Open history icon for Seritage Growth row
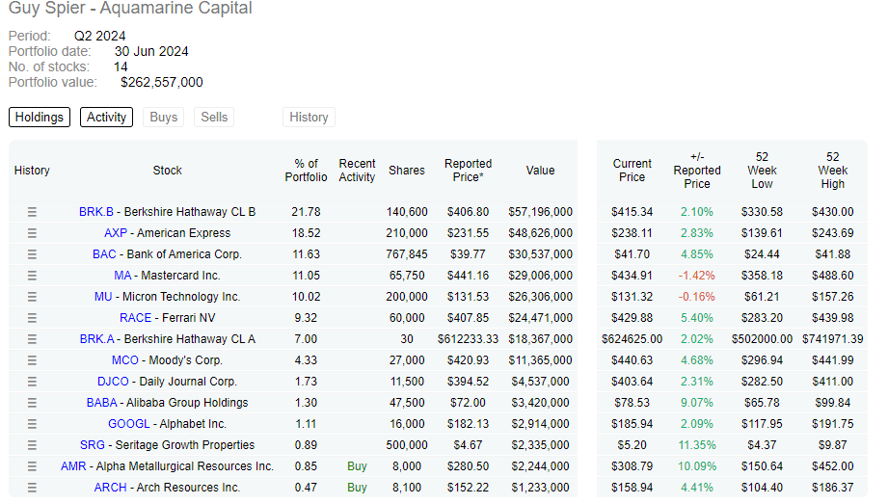Image resolution: width=888 pixels, height=504 pixels. pyautogui.click(x=32, y=445)
